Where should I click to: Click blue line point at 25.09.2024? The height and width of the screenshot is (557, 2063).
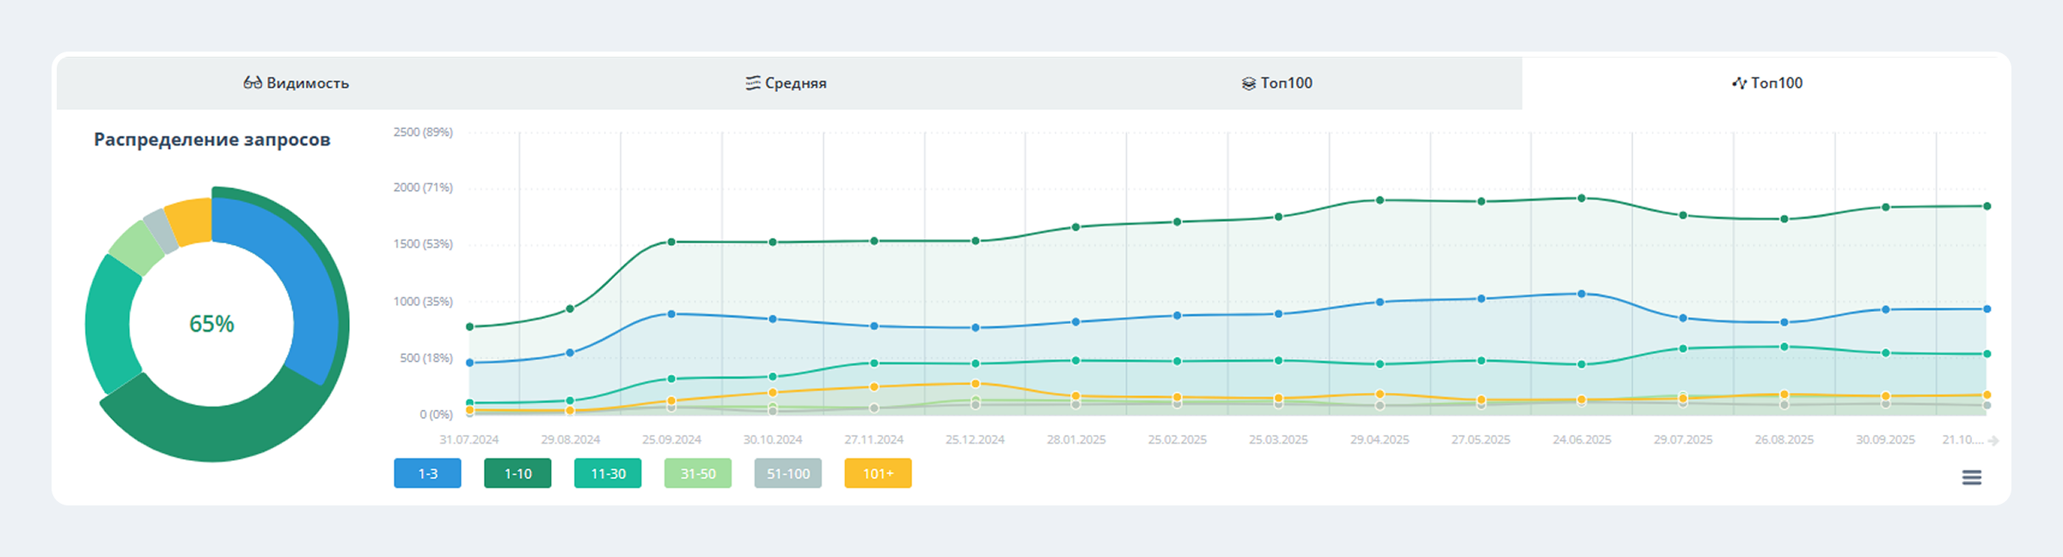coord(671,315)
